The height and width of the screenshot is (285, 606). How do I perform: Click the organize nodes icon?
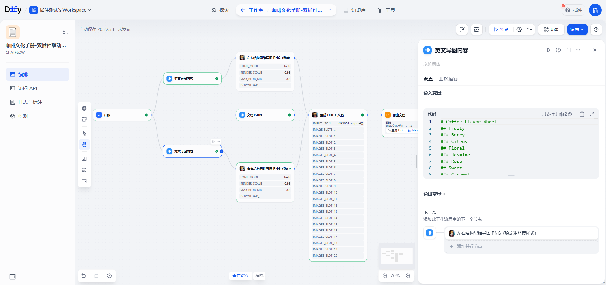point(84,170)
